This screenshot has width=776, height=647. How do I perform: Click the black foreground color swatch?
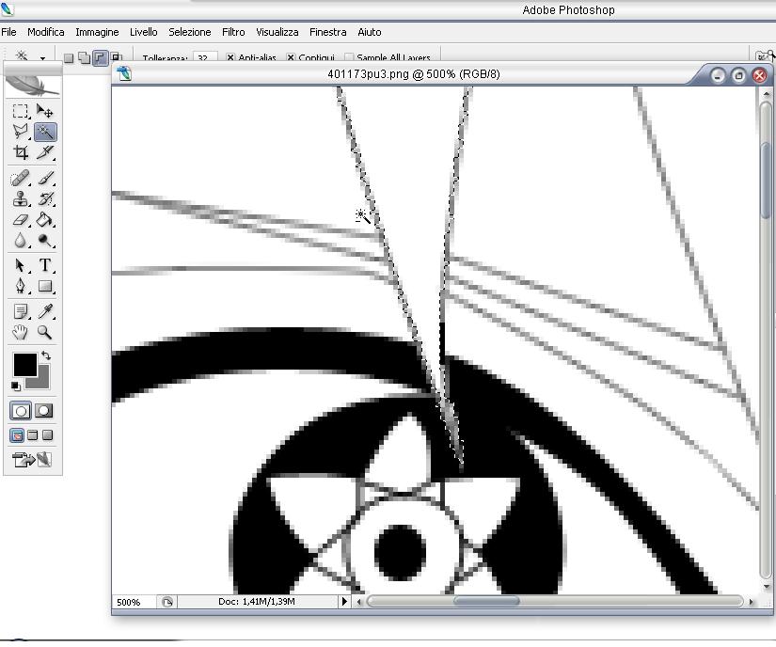pyautogui.click(x=24, y=364)
